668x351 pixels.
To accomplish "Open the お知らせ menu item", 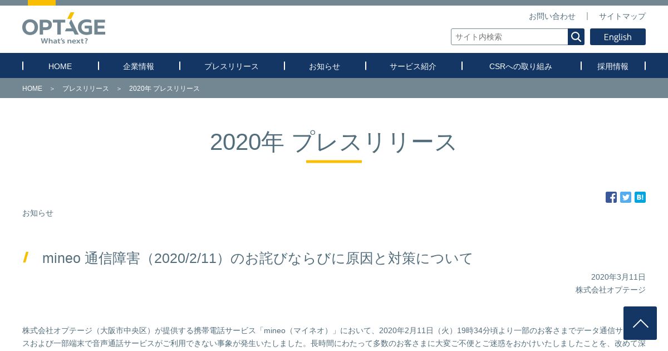I will pos(325,66).
